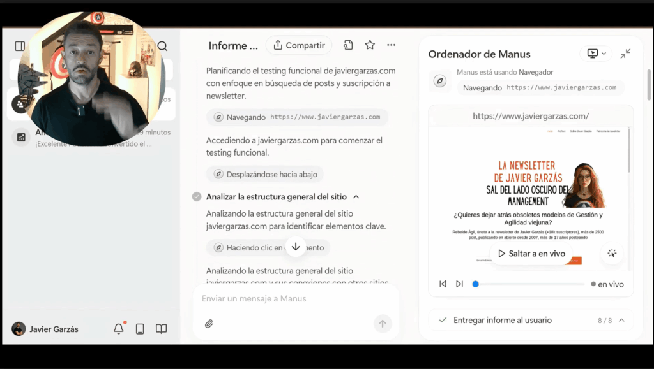Open the file view document icon

click(x=348, y=45)
